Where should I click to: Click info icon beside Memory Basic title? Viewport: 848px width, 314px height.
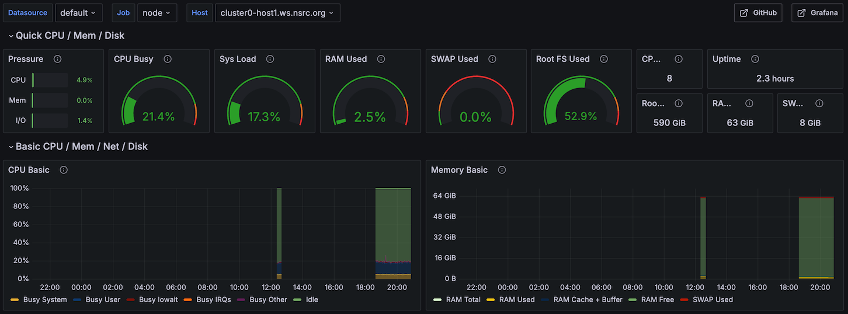(x=502, y=170)
